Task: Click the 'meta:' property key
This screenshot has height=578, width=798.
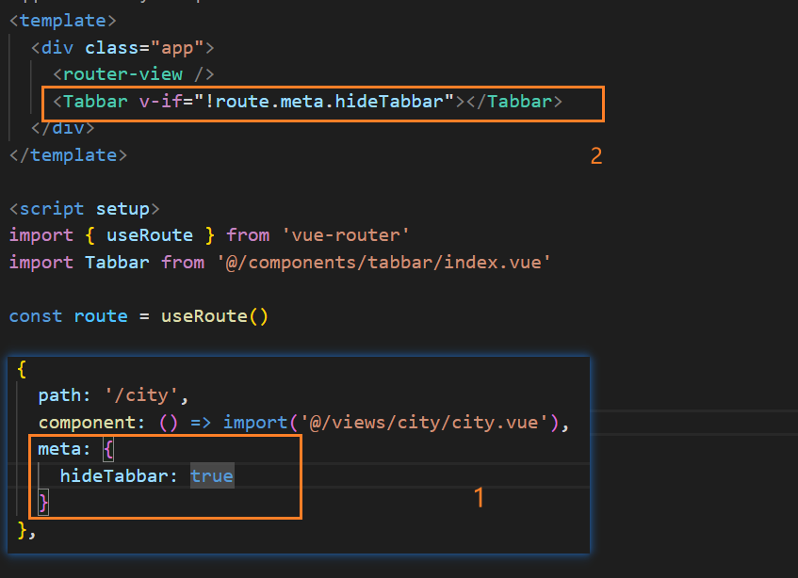Action: pos(64,449)
